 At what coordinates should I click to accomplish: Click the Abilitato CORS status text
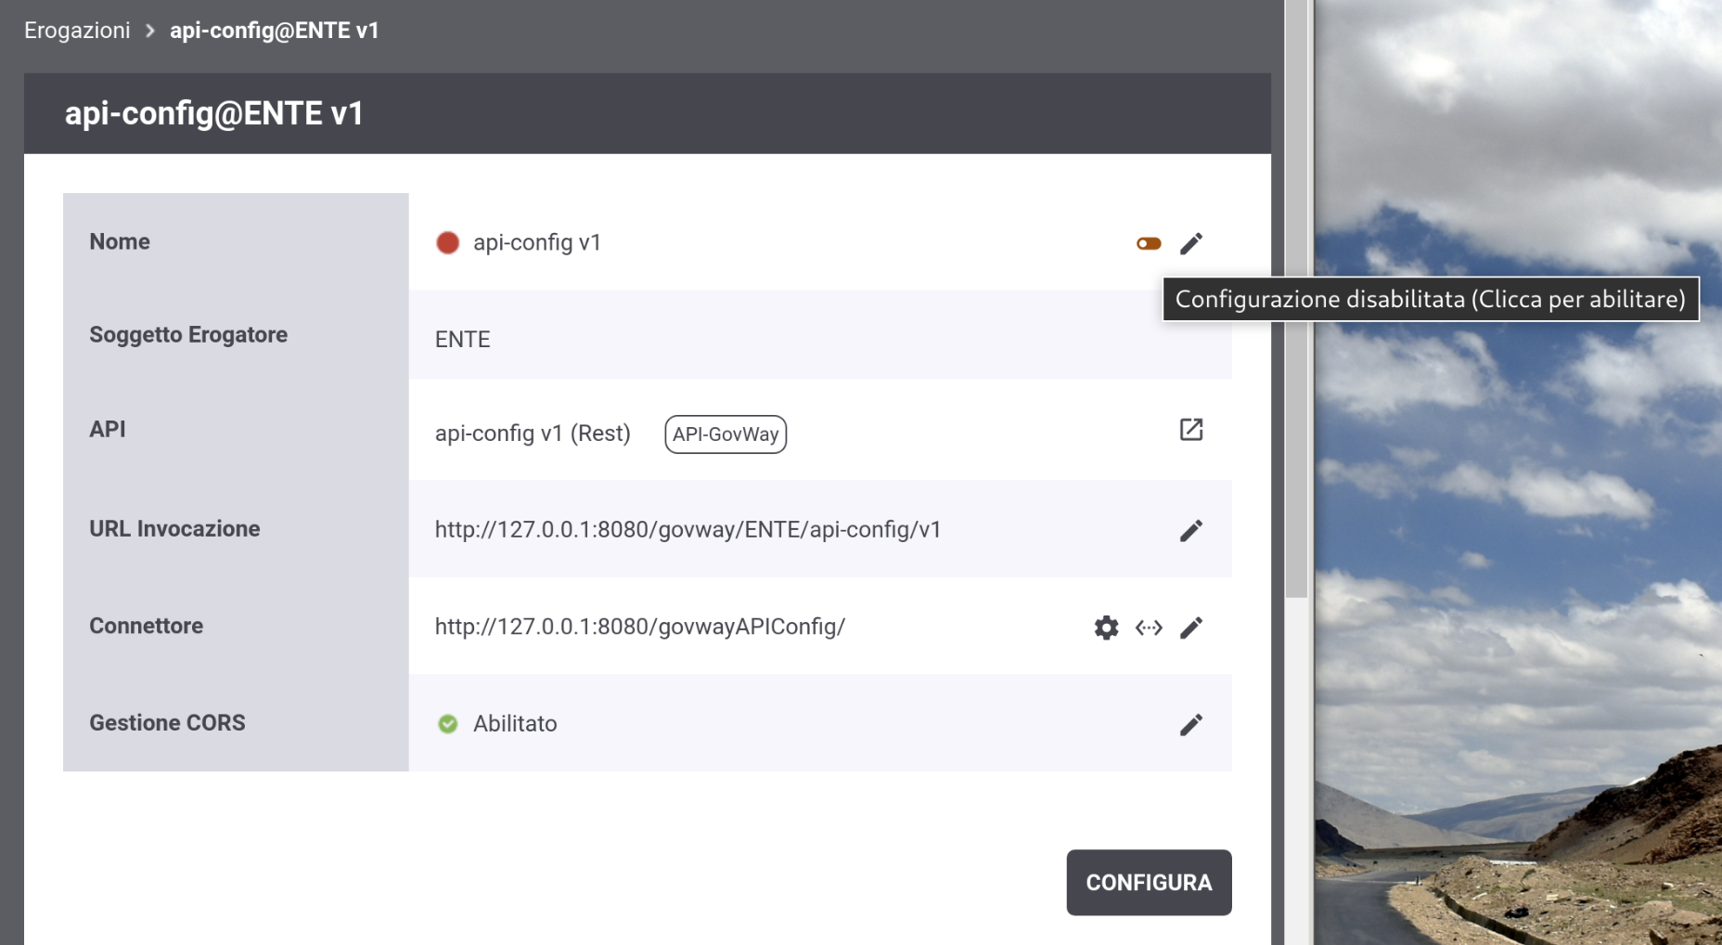515,724
